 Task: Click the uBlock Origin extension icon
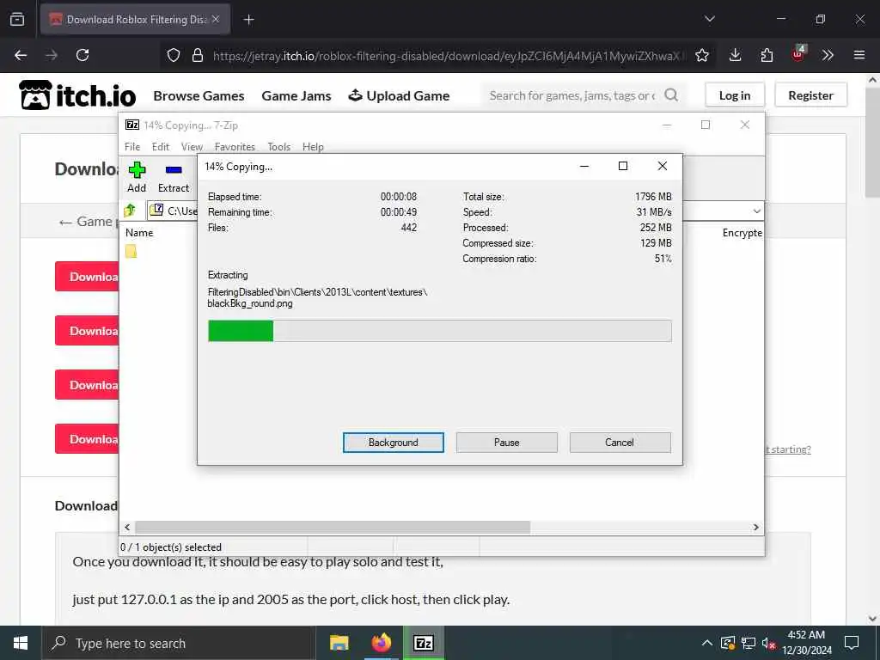tap(798, 54)
